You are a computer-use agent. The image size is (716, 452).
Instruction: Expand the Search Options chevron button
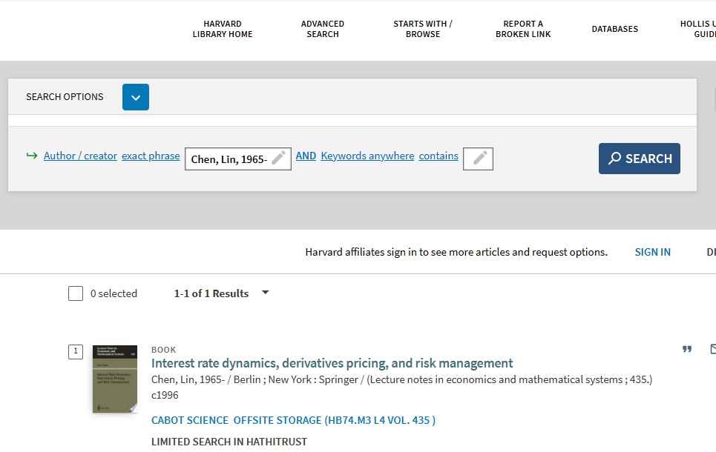[x=136, y=97]
